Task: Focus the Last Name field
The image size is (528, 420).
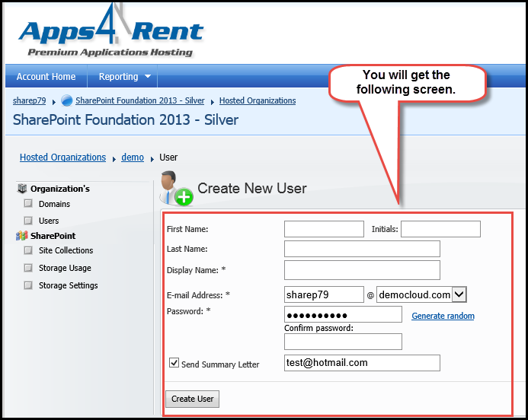Action: [362, 249]
